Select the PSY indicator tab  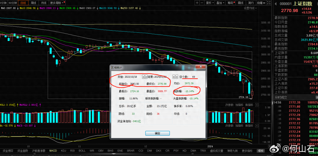(176, 151)
